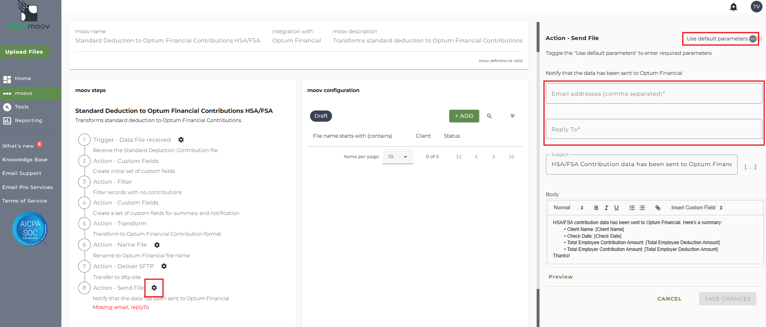Open Insert Custom Field dropdown
This screenshot has width=766, height=327.
point(697,208)
